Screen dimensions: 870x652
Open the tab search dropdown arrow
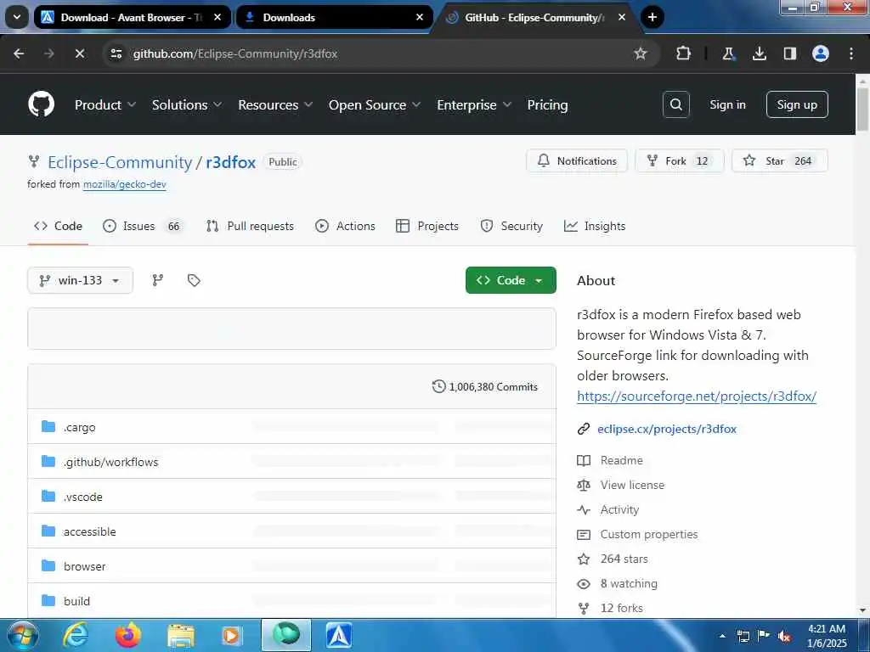17,17
